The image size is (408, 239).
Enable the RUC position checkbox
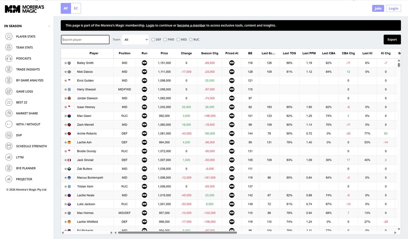191,40
